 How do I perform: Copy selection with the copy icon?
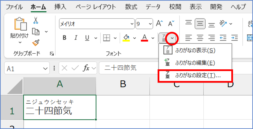pos(36,32)
